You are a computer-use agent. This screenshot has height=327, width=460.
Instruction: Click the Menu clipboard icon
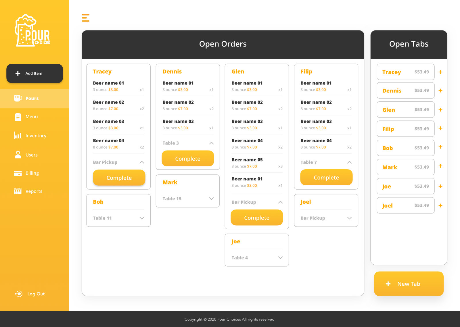[x=18, y=117]
